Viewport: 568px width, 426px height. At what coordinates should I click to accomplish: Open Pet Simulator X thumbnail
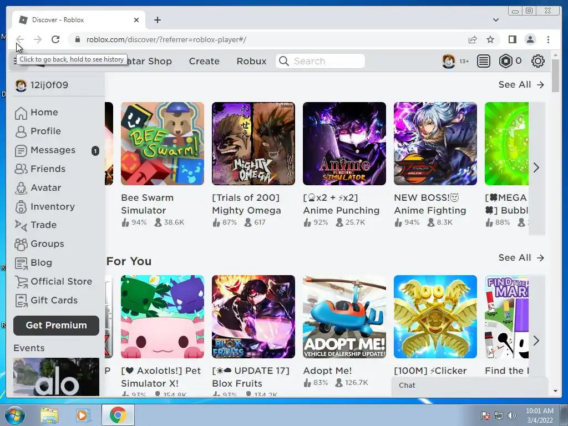(x=163, y=317)
